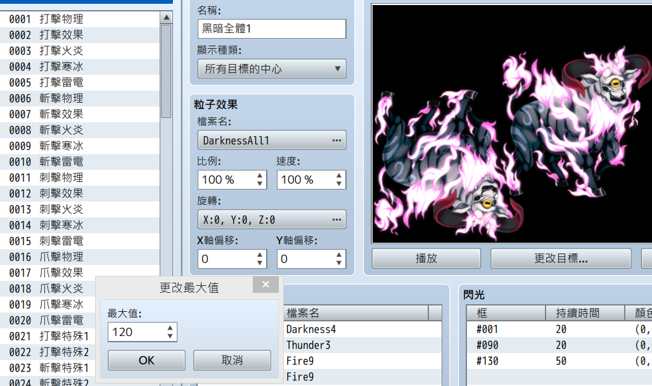The height and width of the screenshot is (386, 652).
Task: Select animation 0013 刺擊火炎
Action: point(80,209)
